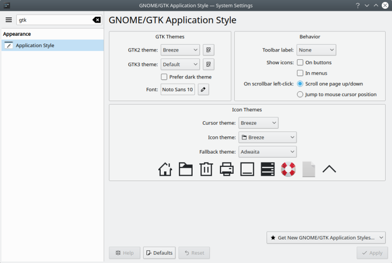
Task: Enable the Prefer dark theme checkbox
Action: pyautogui.click(x=164, y=77)
